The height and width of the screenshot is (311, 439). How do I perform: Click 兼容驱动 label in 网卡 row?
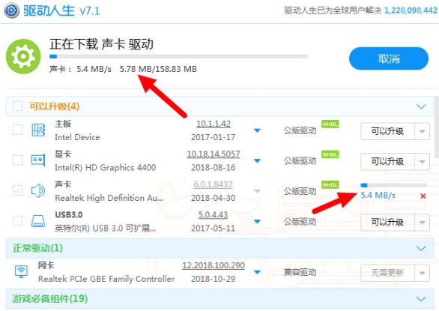(300, 272)
